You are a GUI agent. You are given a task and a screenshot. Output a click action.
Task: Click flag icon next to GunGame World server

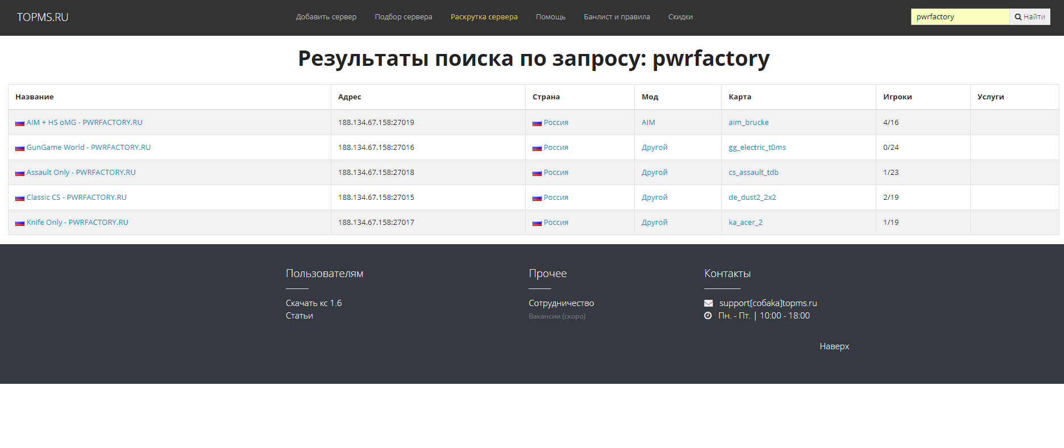pos(20,148)
